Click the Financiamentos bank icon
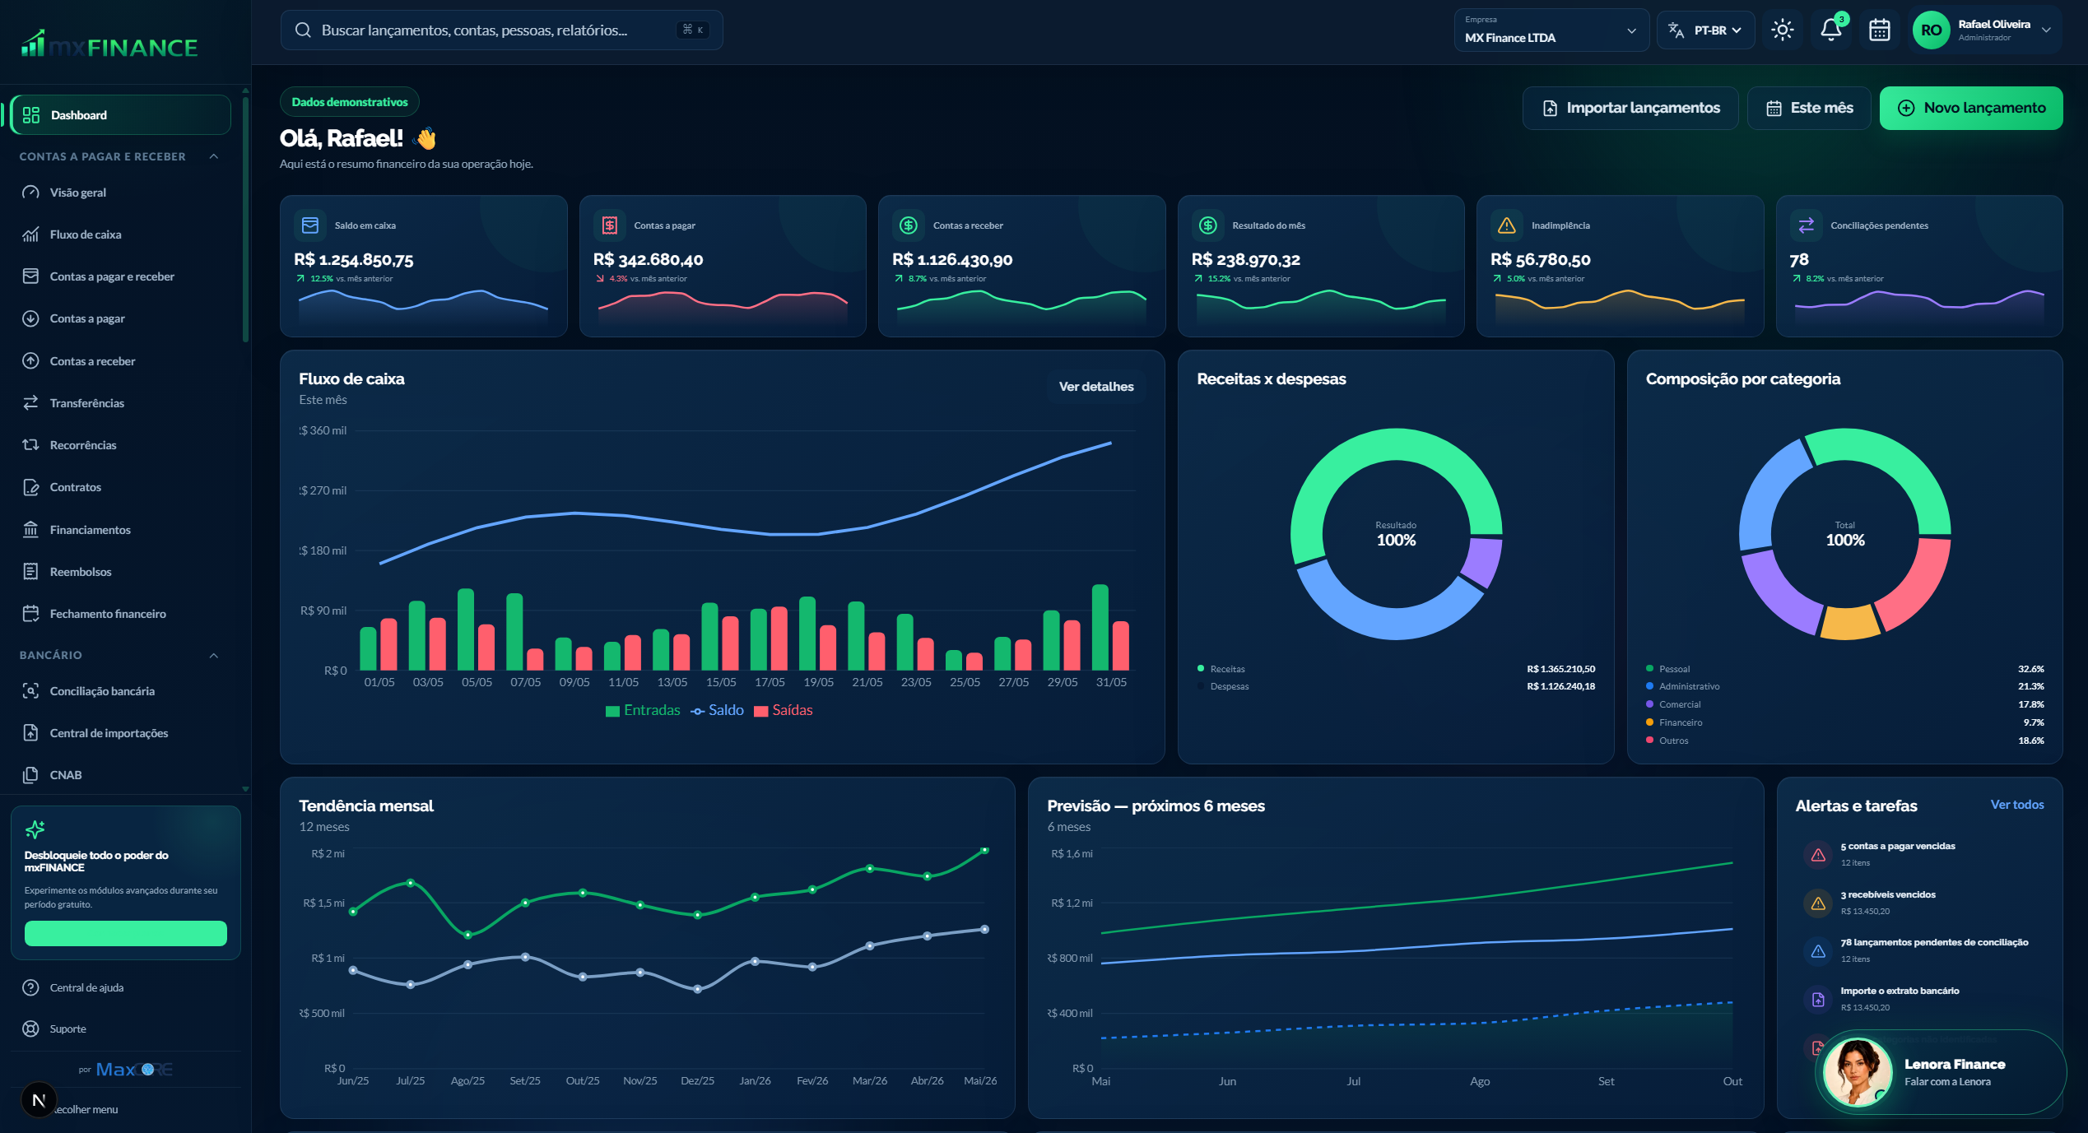 pos(30,530)
